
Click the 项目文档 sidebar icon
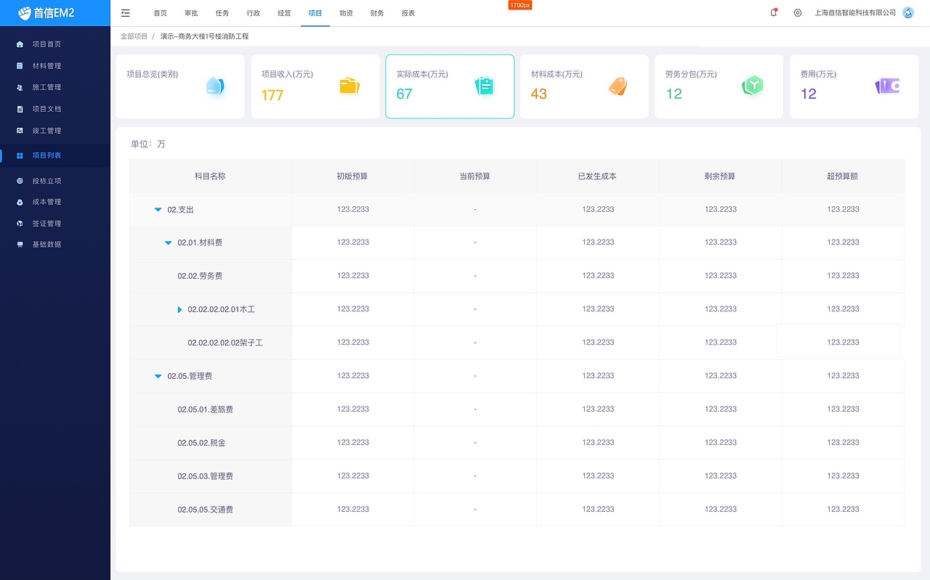click(x=20, y=110)
